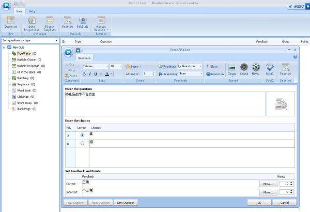310x212 pixels.
Task: Open the Player Template settings
Action: click(50, 24)
